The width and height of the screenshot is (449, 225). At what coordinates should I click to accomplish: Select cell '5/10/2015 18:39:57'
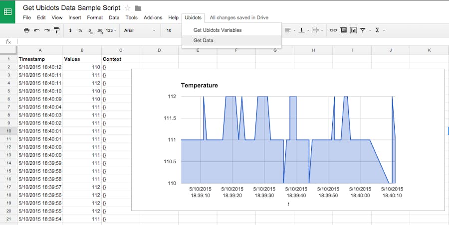click(40, 187)
